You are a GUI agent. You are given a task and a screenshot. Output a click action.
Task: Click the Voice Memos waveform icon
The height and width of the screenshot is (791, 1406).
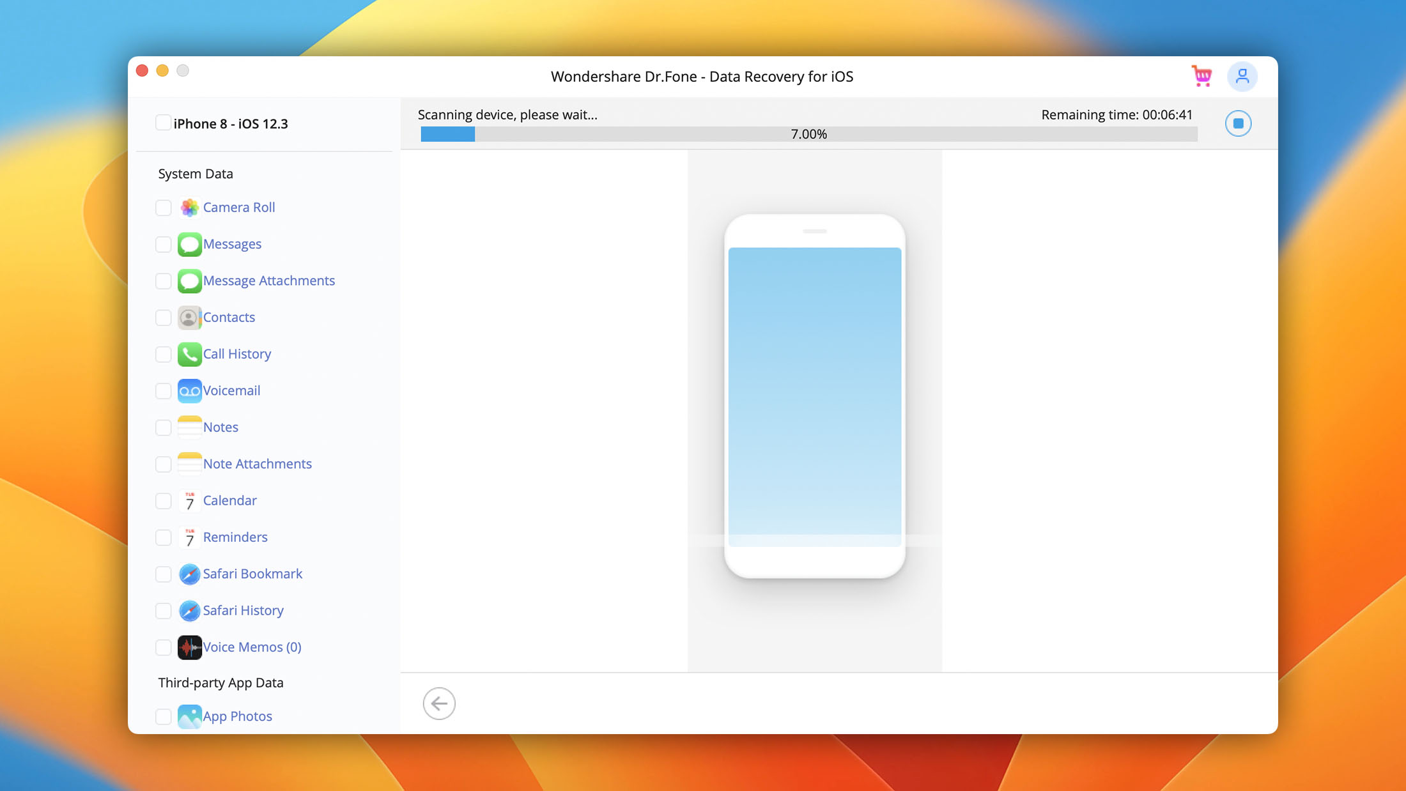[189, 647]
